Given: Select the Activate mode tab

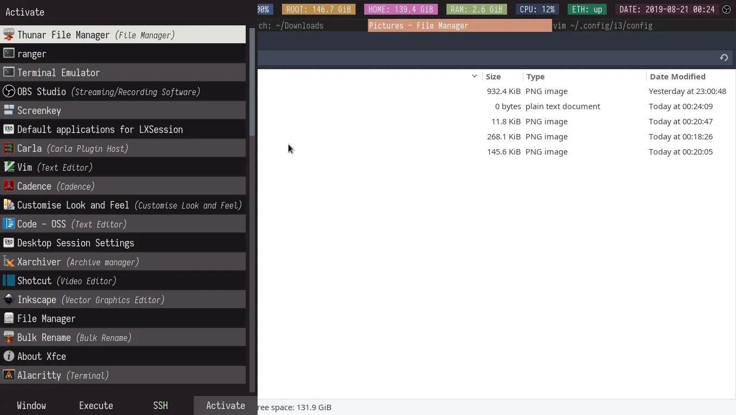Looking at the screenshot, I should click(x=226, y=405).
